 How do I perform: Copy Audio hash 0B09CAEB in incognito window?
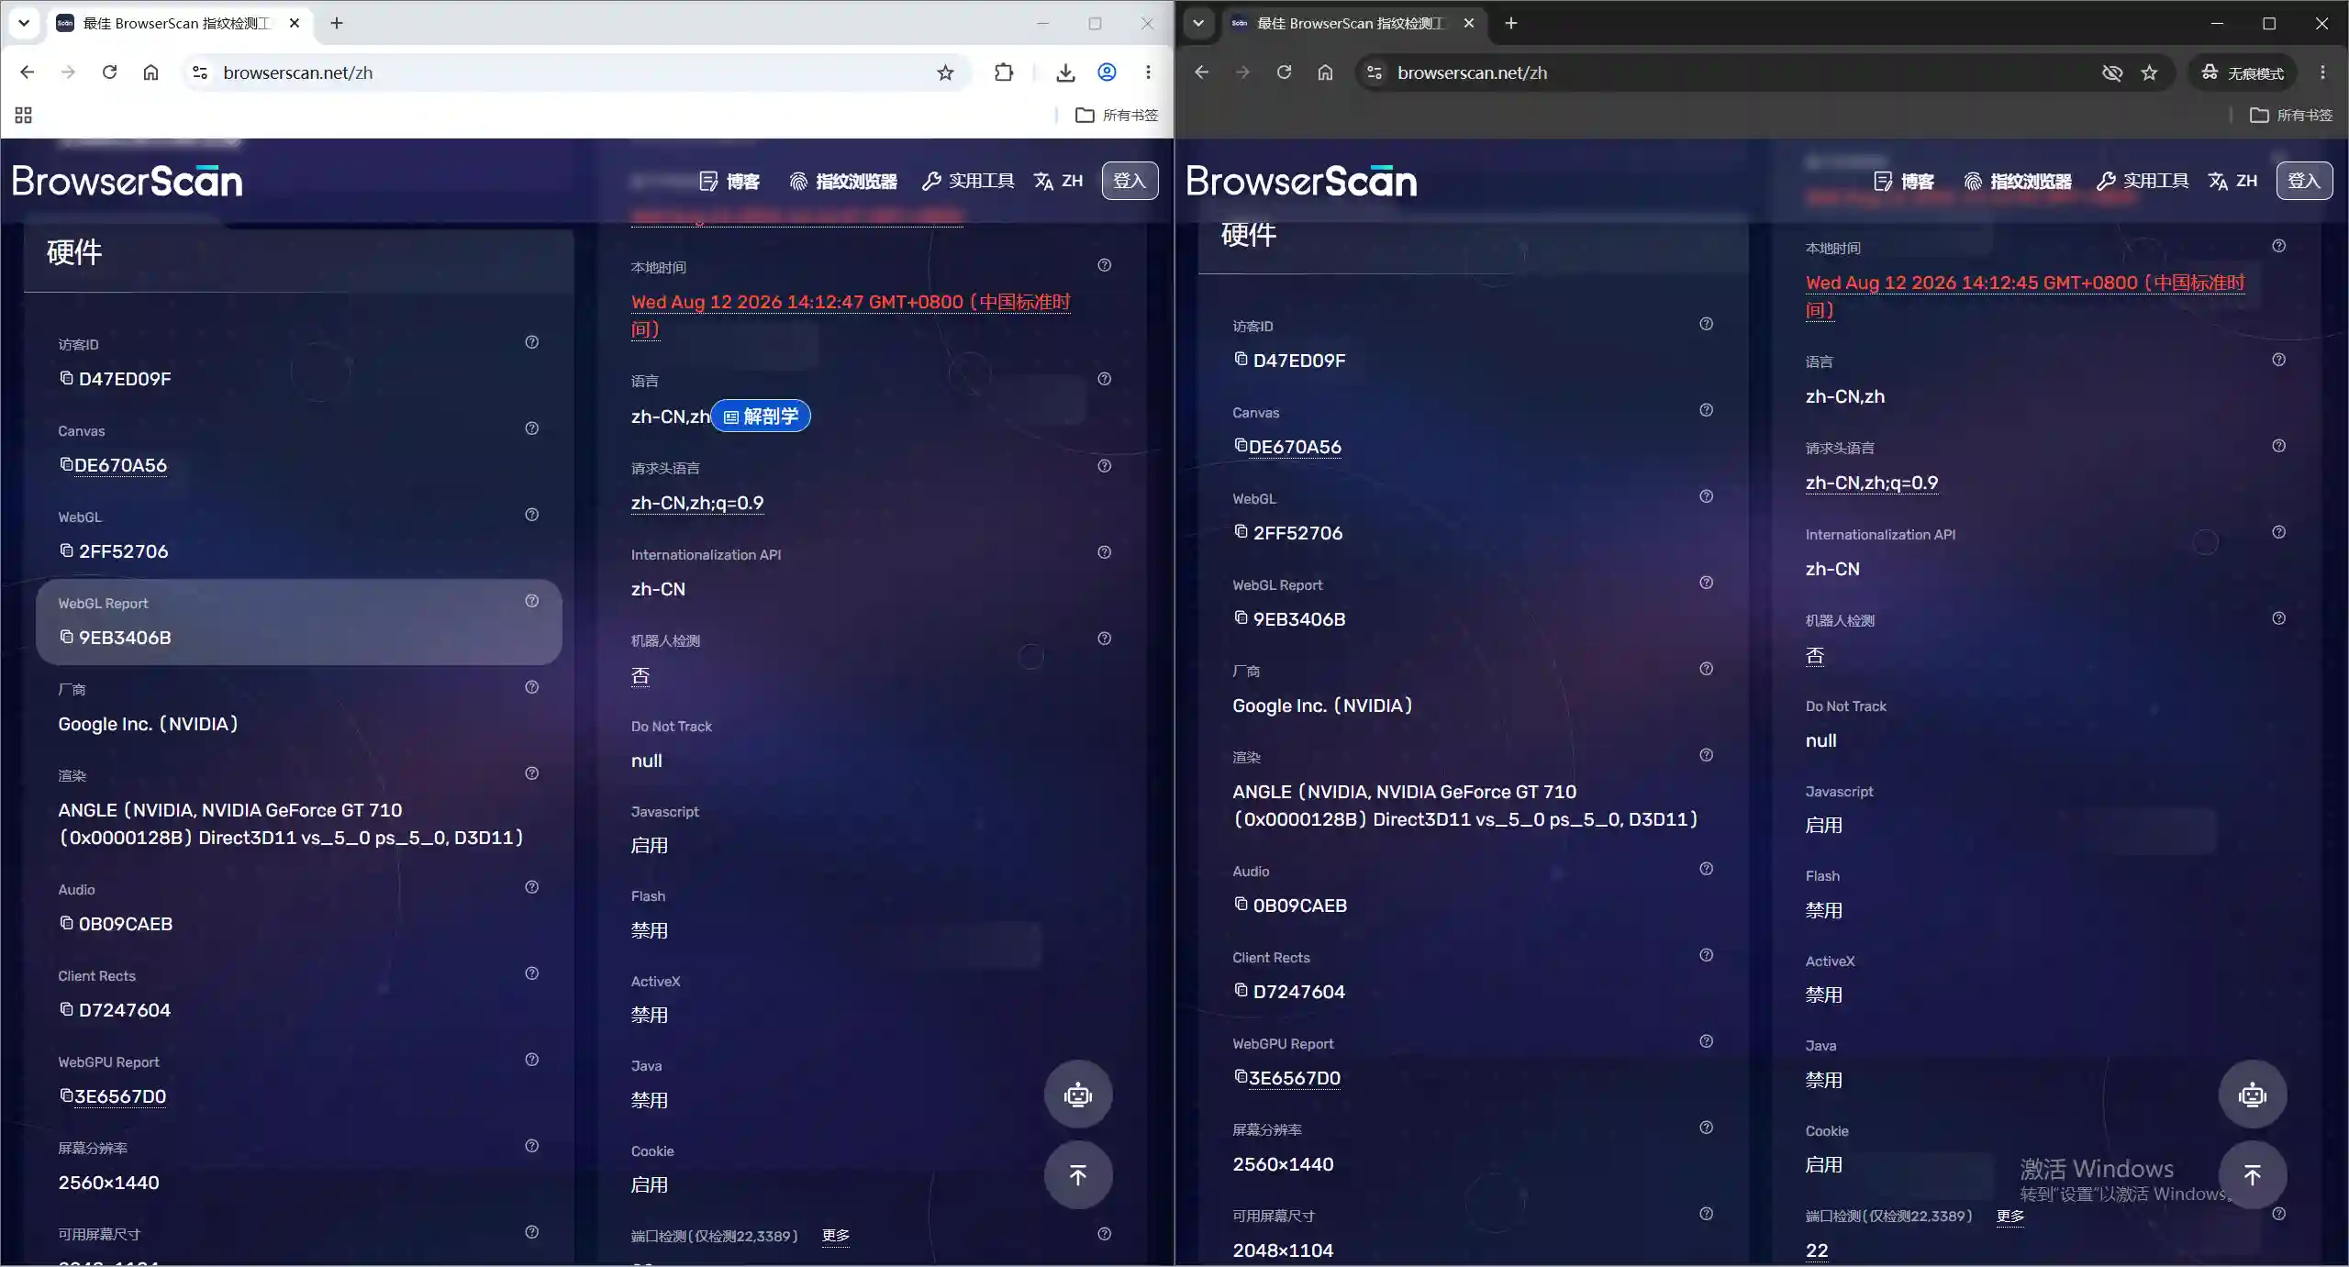point(1241,904)
